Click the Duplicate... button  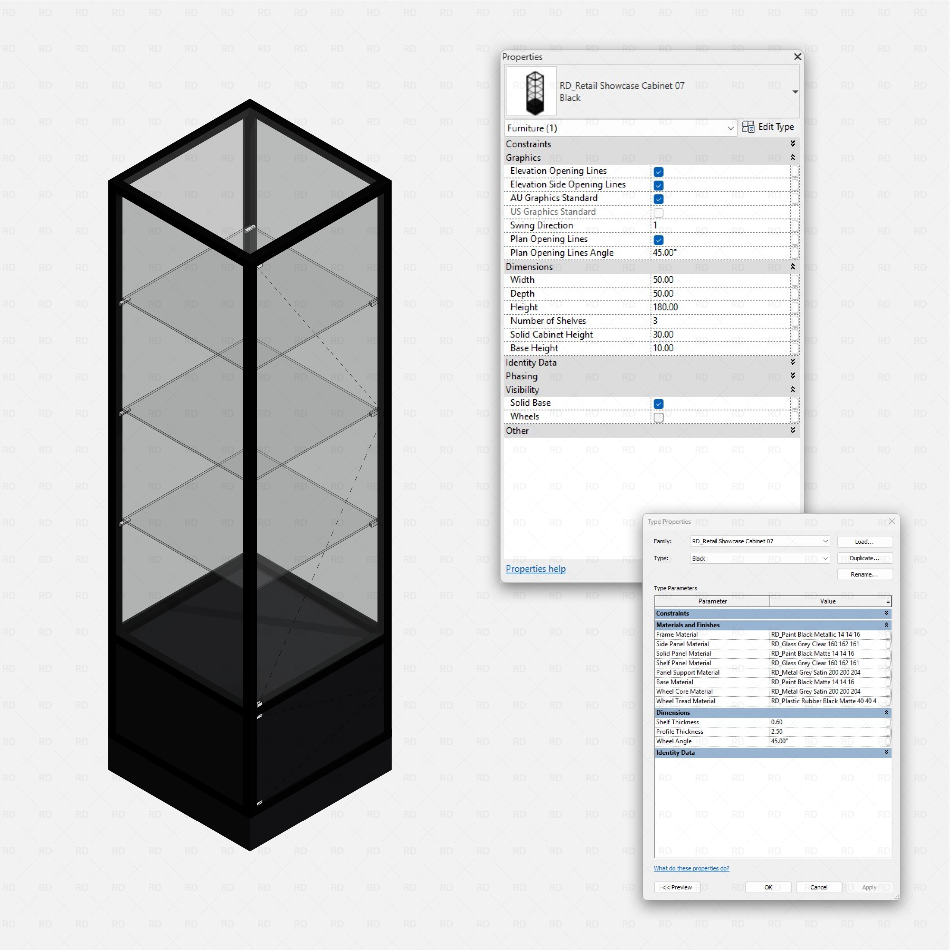click(x=864, y=558)
